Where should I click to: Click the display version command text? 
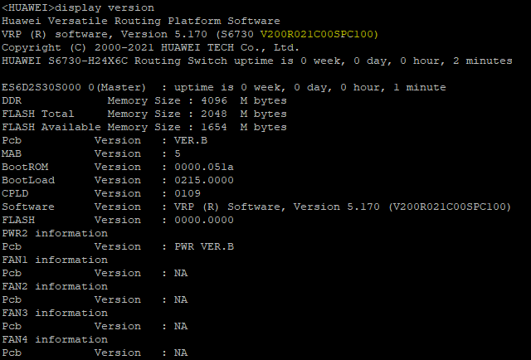107,7
